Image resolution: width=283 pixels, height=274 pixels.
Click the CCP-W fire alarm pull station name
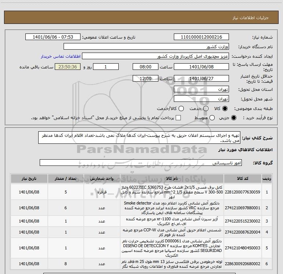(172, 232)
